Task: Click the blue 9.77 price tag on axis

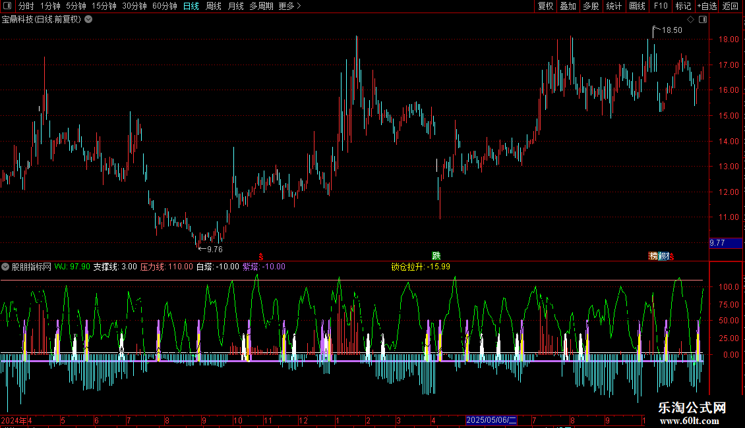Action: point(725,243)
